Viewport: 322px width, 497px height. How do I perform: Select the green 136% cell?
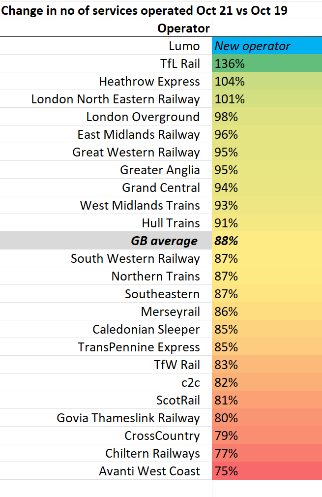(267, 63)
